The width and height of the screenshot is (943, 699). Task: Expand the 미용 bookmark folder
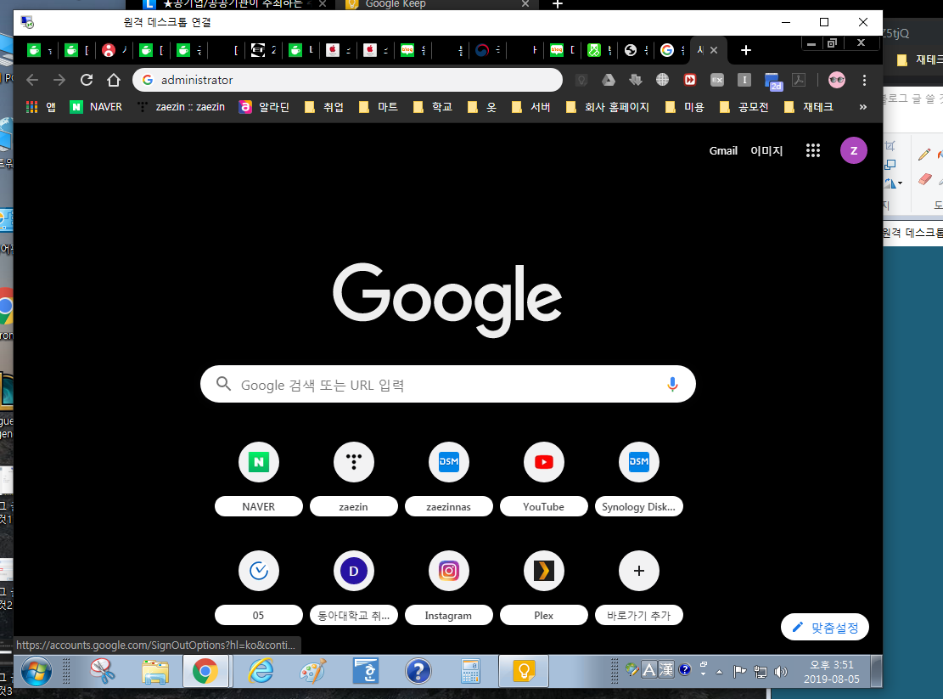pos(684,107)
